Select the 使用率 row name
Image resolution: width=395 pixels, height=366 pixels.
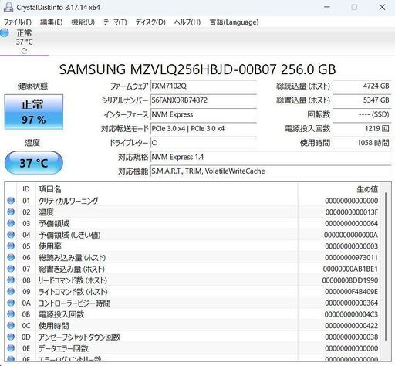(x=50, y=246)
